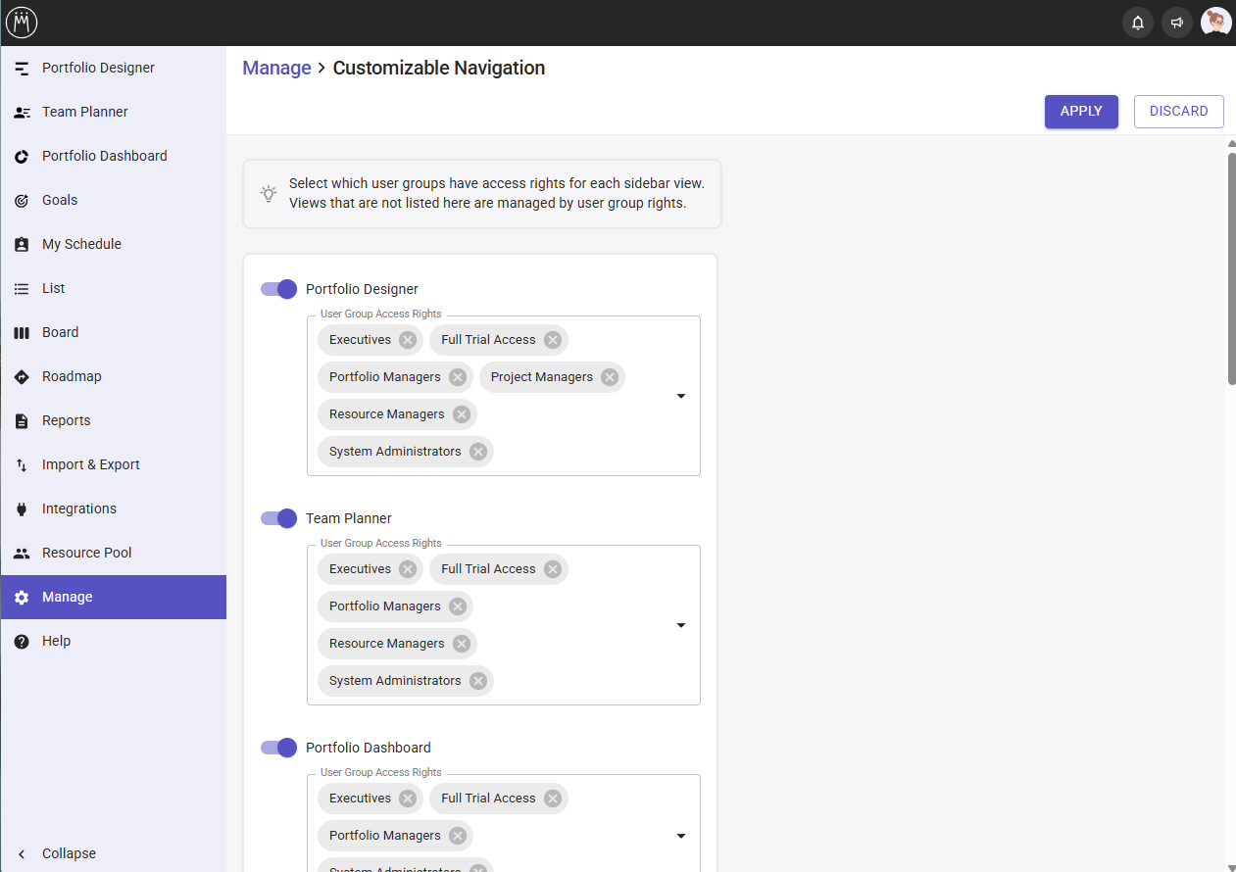The height and width of the screenshot is (872, 1236).
Task: Click the Meisterplan logo icon
Action: (22, 23)
